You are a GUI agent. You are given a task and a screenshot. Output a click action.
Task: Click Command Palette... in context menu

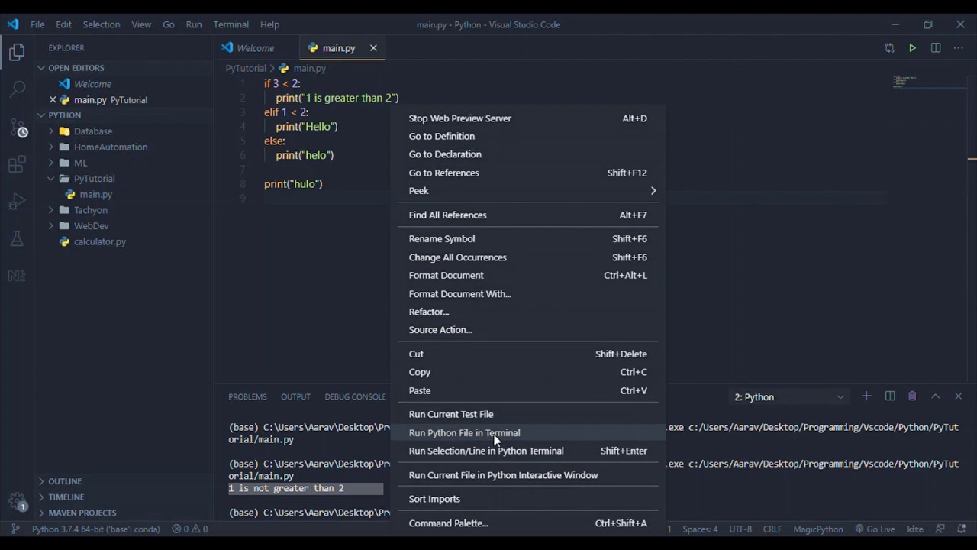527,523
